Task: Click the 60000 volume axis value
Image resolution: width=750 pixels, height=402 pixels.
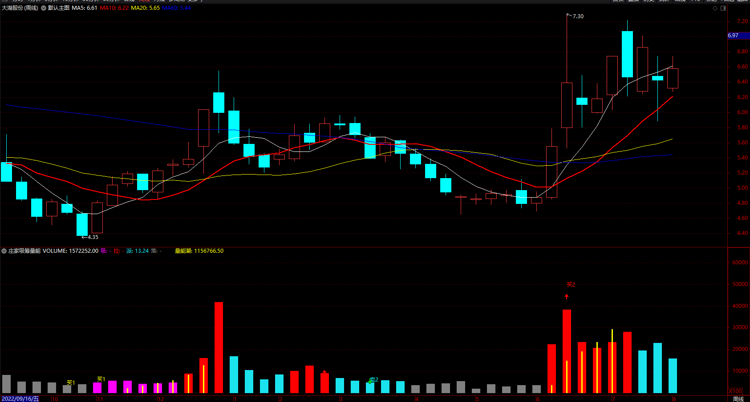Action: 740,263
